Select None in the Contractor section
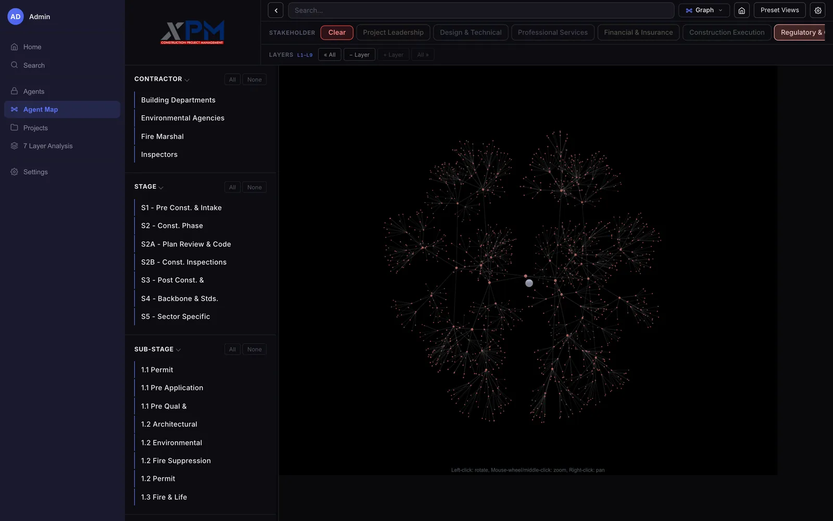This screenshot has height=521, width=833. pos(254,80)
